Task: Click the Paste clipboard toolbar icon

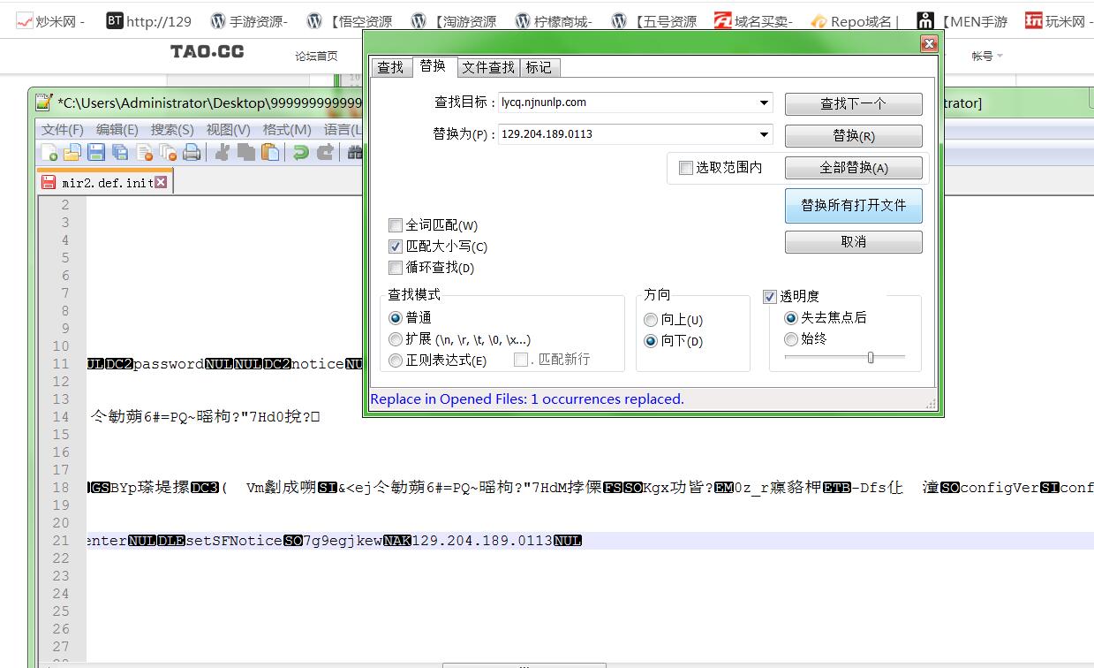Action: point(270,153)
